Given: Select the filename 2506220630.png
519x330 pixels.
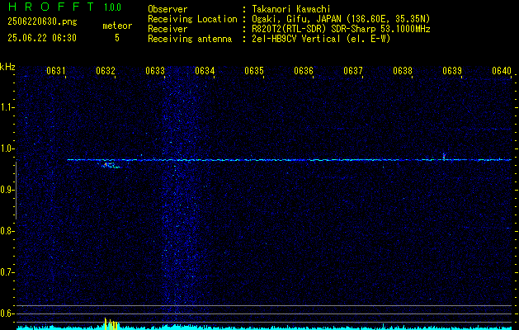Looking at the screenshot, I should point(42,22).
